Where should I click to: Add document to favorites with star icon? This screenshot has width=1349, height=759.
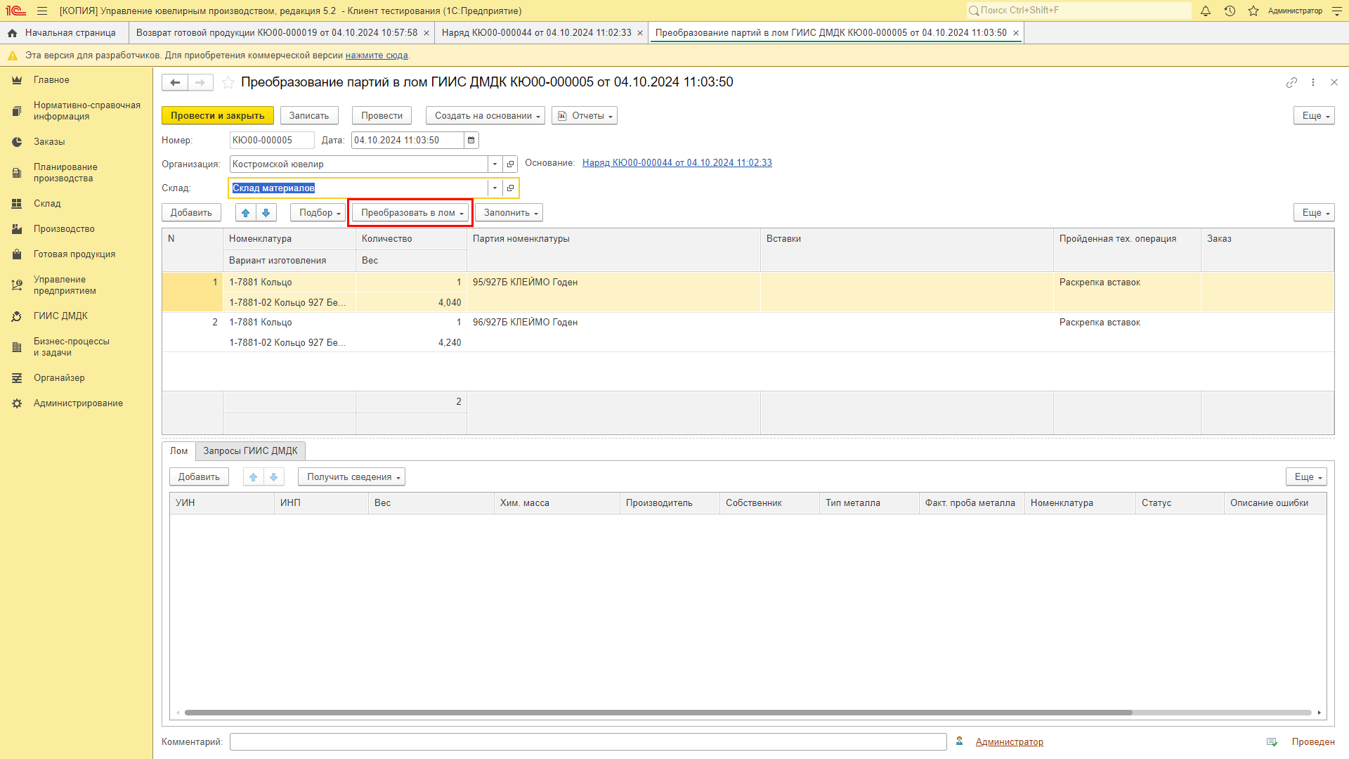click(228, 82)
